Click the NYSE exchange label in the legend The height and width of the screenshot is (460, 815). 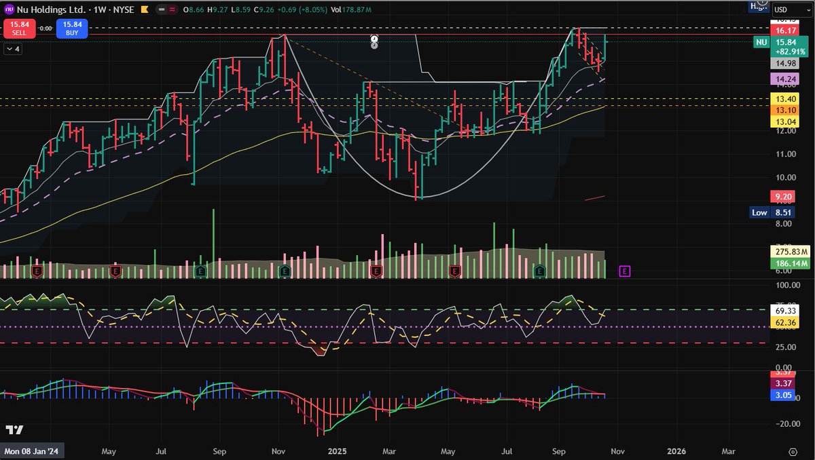coord(124,9)
